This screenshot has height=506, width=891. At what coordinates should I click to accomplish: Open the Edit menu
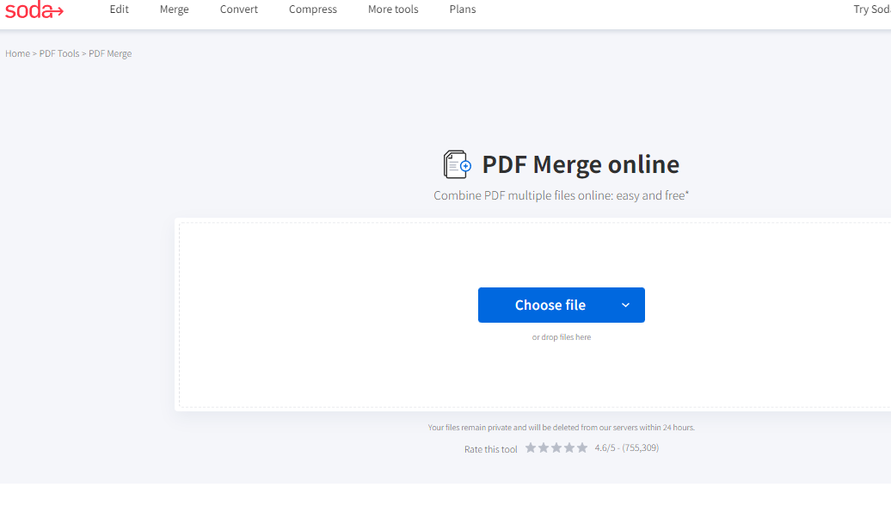click(x=120, y=9)
